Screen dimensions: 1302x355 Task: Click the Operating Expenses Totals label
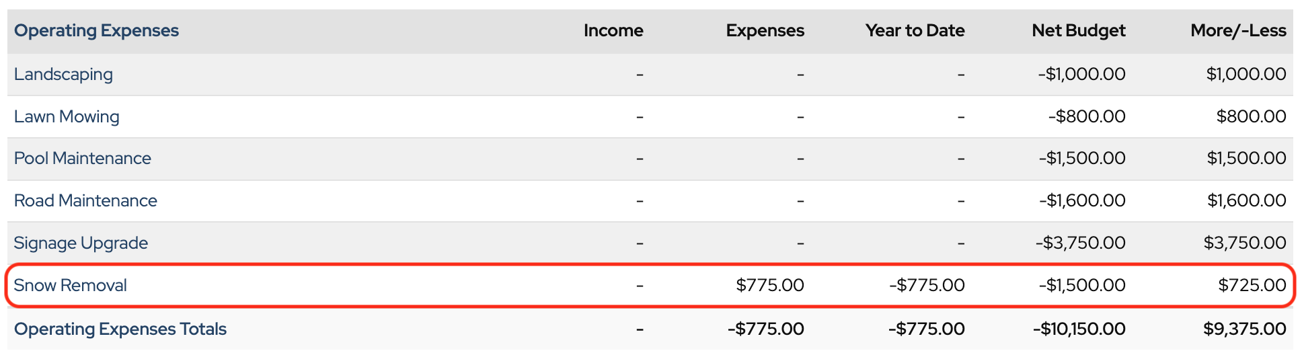(x=120, y=329)
